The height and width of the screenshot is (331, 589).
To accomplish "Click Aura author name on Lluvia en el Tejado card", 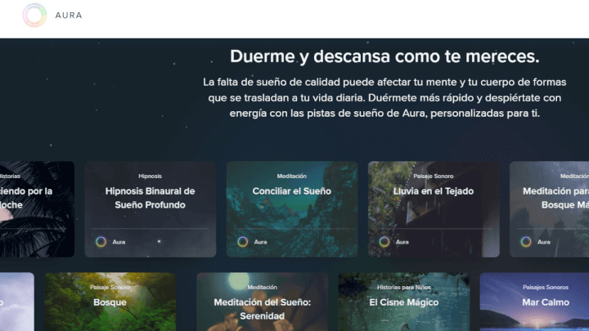I will [x=402, y=242].
